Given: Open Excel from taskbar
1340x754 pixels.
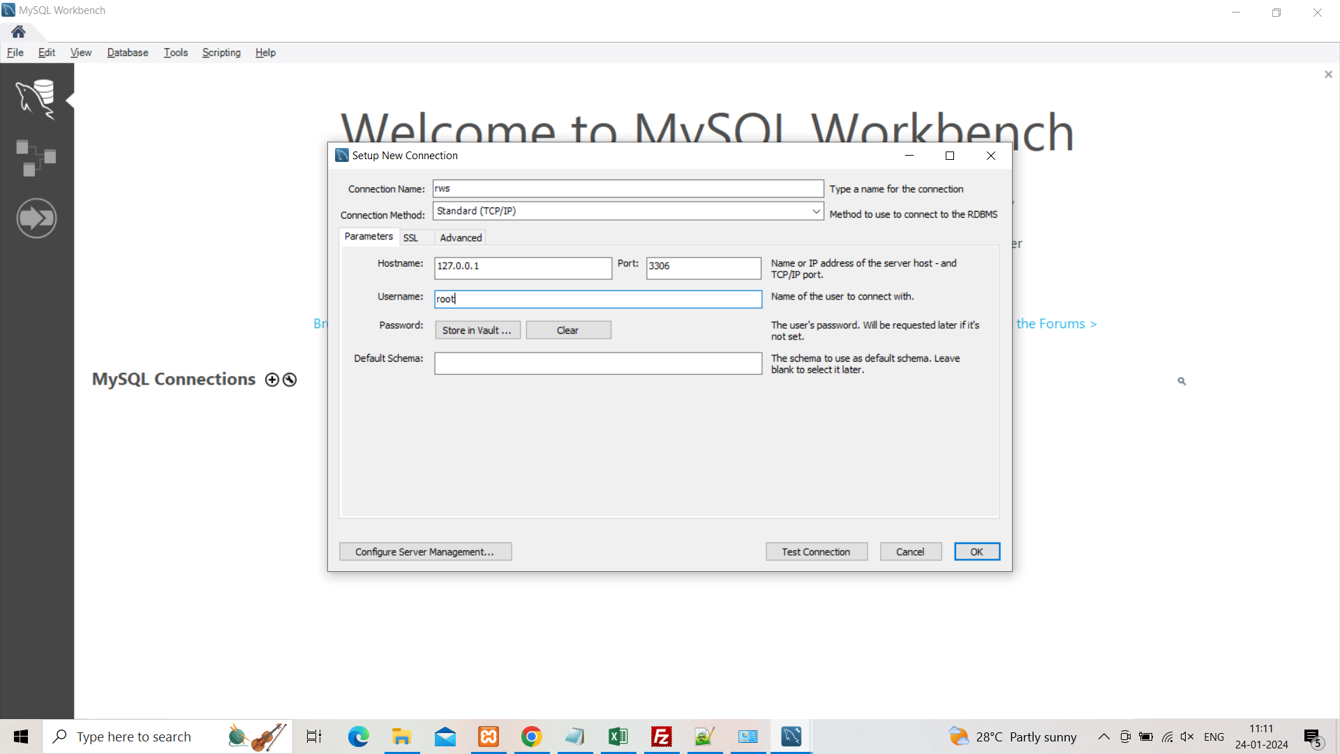Looking at the screenshot, I should click(x=618, y=737).
